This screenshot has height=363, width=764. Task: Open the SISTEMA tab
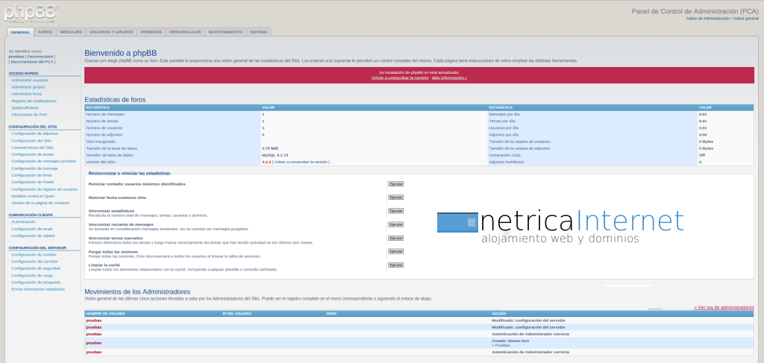coord(259,32)
